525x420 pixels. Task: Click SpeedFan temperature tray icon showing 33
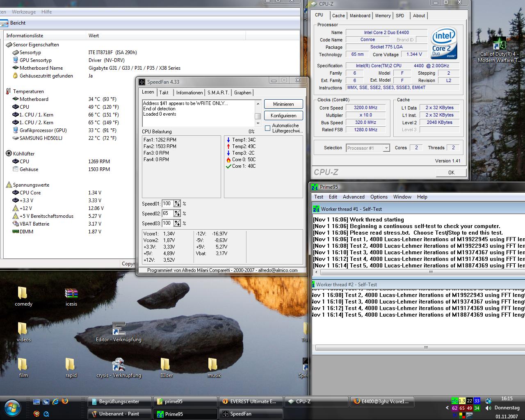click(x=477, y=401)
